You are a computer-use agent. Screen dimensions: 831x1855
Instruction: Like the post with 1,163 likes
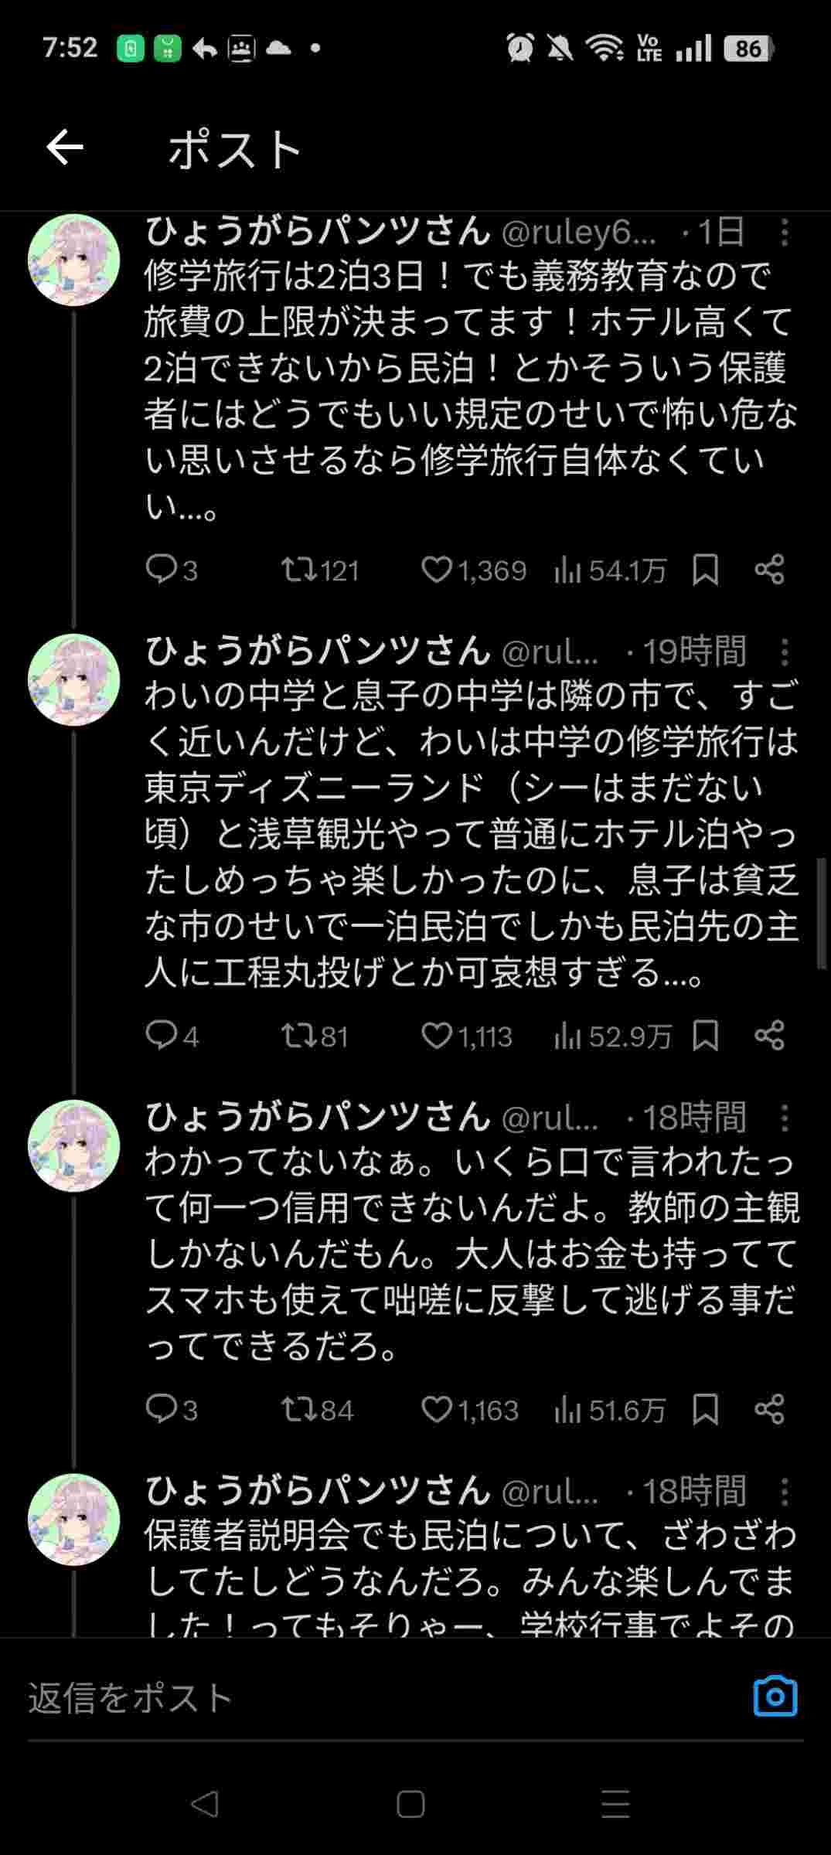point(437,1410)
